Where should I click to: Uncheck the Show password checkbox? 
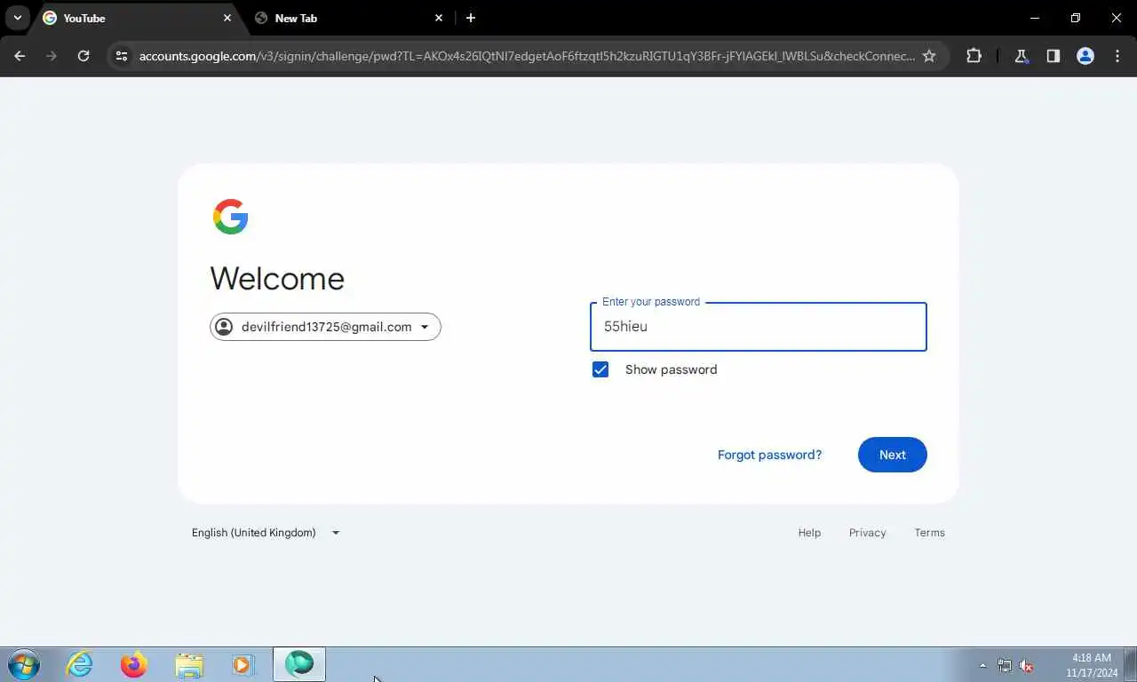pos(600,369)
